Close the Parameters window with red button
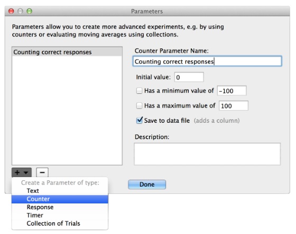 coord(11,11)
